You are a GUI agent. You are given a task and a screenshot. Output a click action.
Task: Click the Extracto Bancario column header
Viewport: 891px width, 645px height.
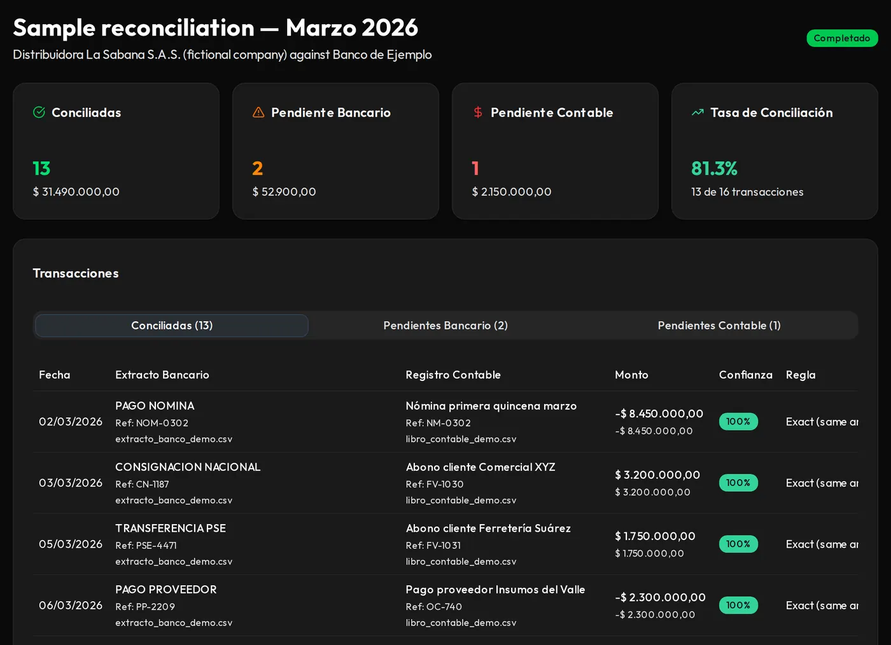click(162, 375)
